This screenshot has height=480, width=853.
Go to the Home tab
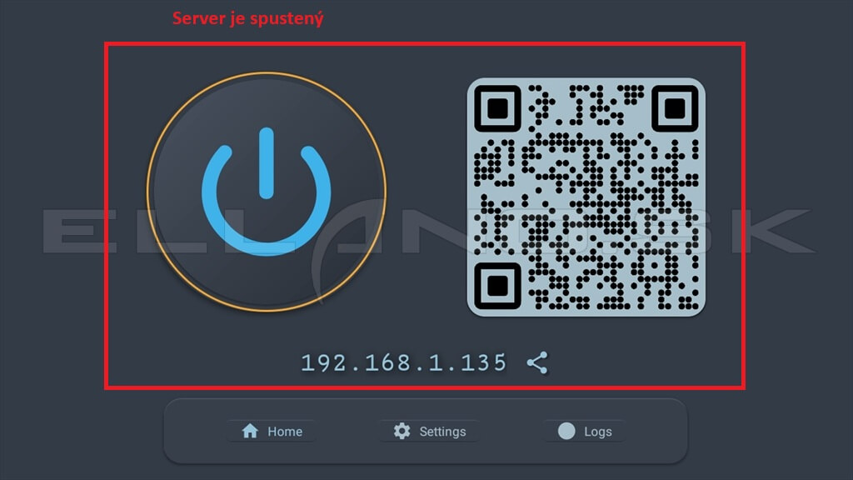click(x=272, y=431)
